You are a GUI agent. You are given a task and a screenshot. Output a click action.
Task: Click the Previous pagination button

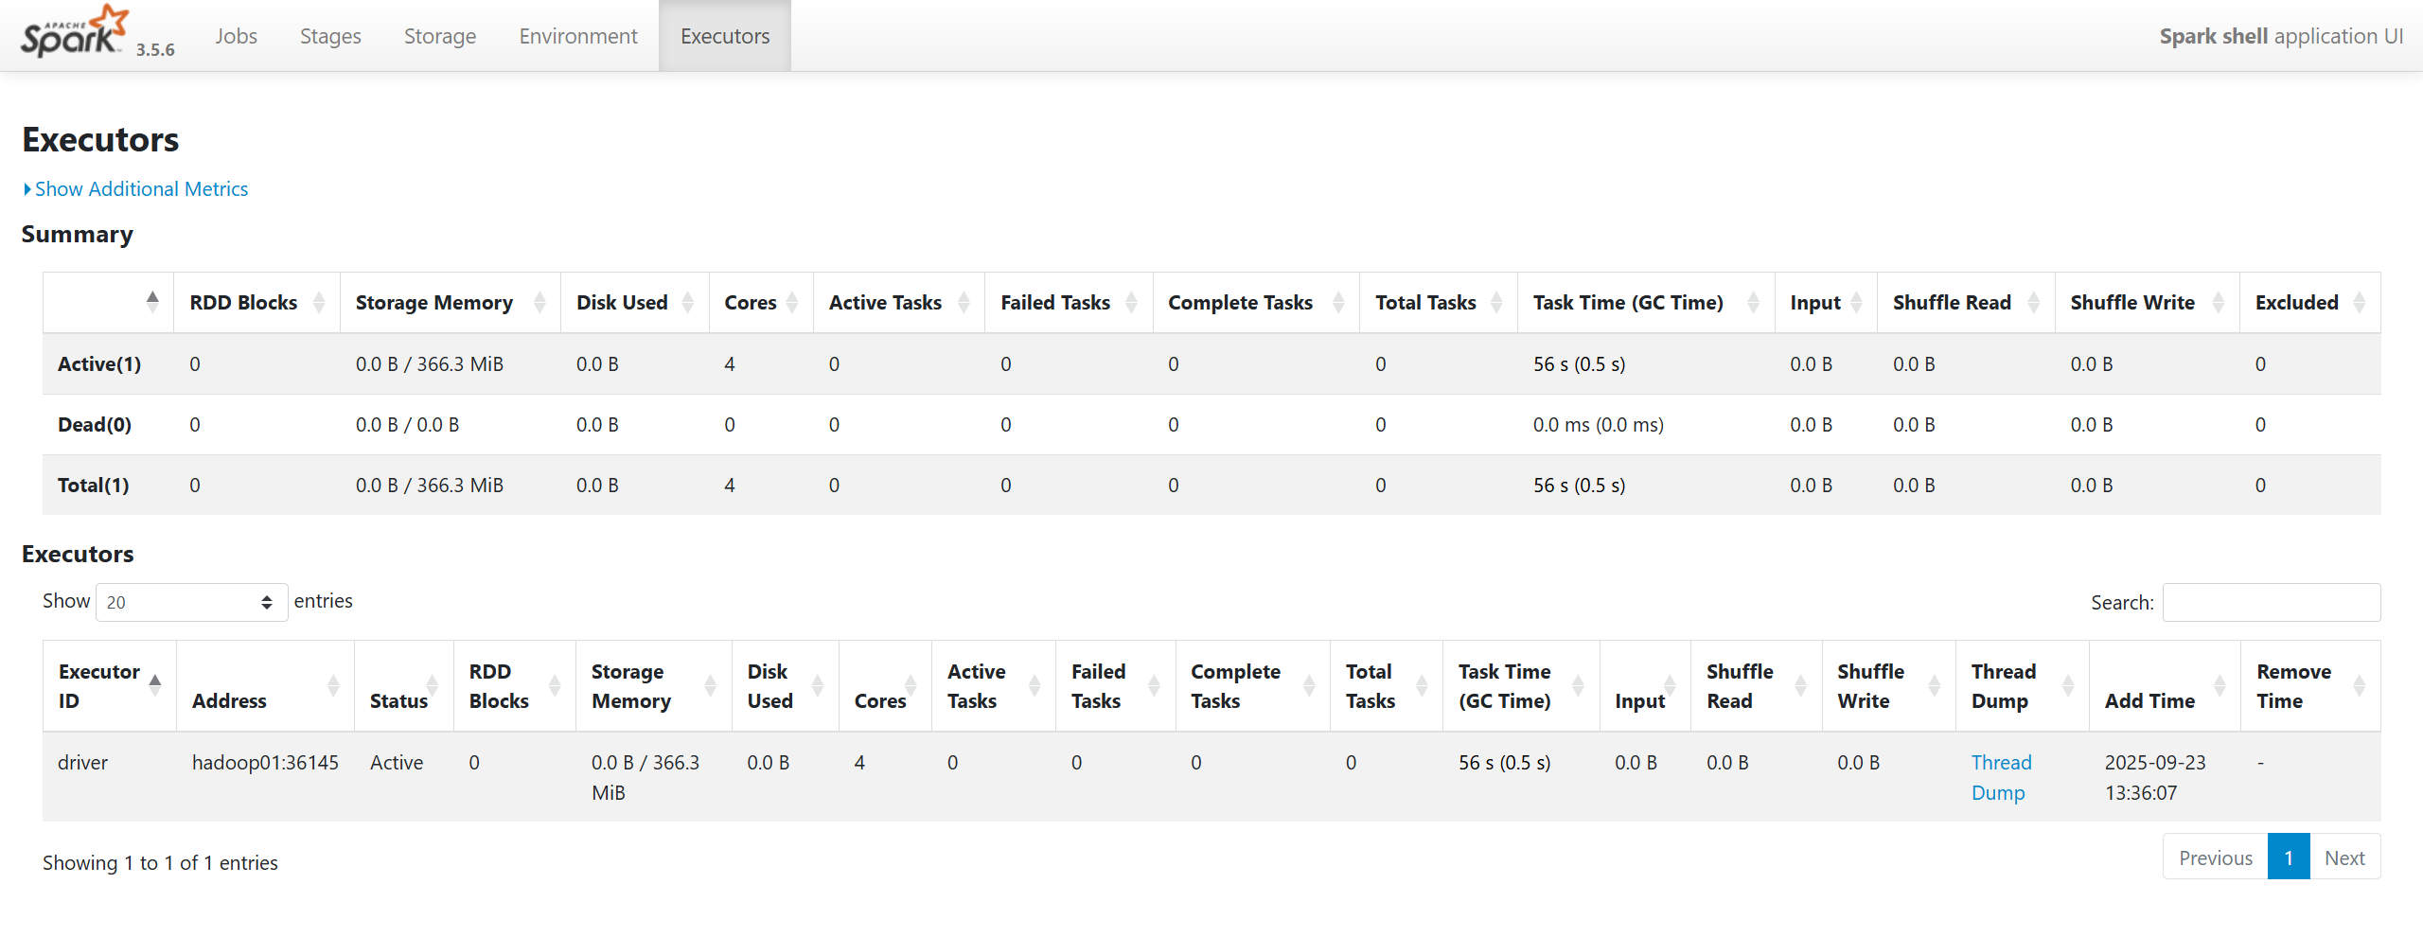[x=2215, y=857]
